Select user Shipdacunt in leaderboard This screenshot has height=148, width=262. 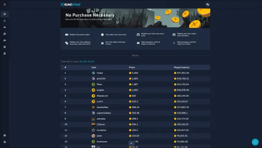click(x=102, y=96)
